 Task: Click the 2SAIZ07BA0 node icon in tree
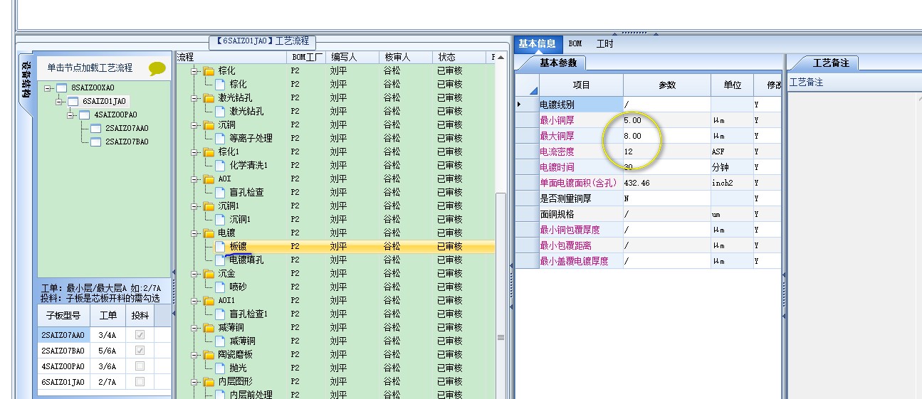[95, 142]
